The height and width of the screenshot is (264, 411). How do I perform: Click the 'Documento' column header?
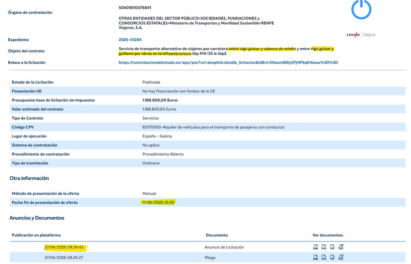click(x=217, y=235)
